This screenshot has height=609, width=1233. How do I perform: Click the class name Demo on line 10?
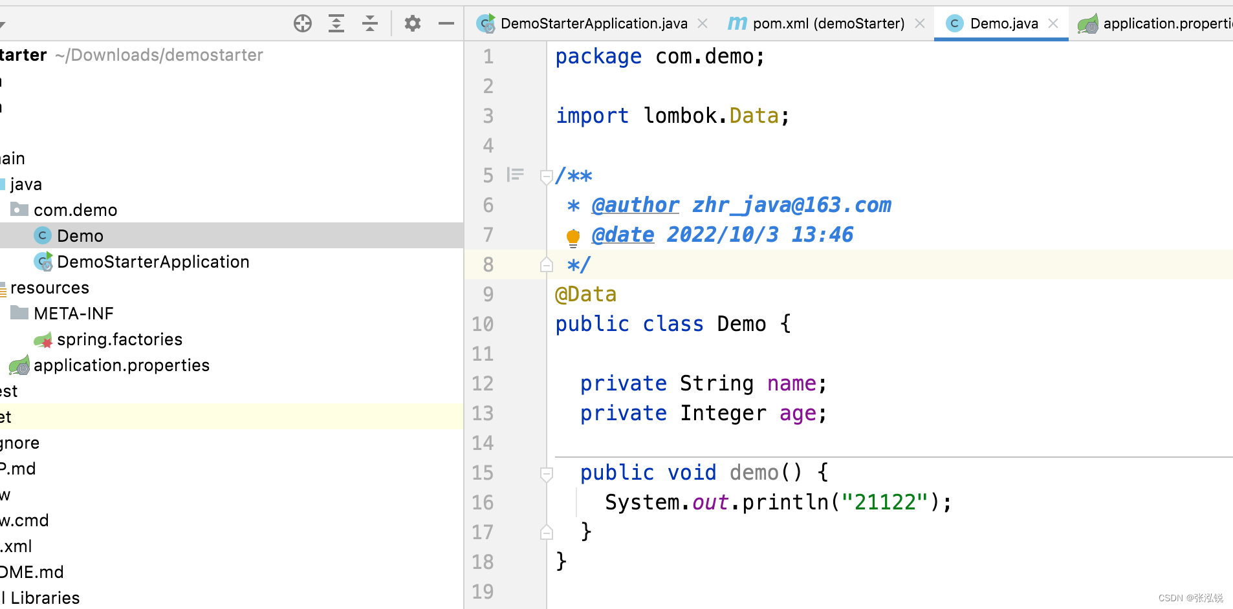(x=741, y=324)
